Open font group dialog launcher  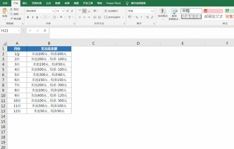74,24
